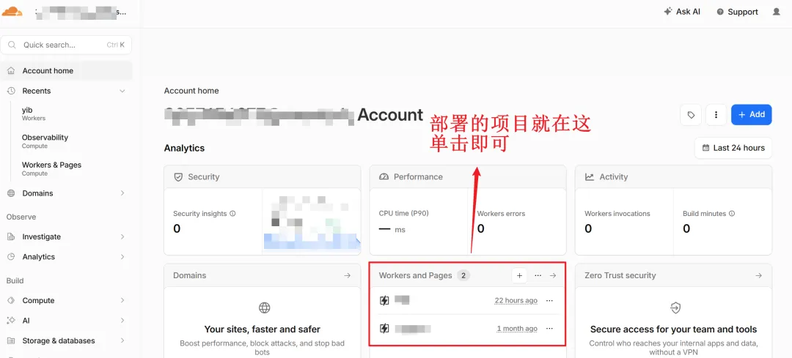Screen dimensions: 792x358
Task: Click the Recents history icon
Action: click(x=11, y=91)
